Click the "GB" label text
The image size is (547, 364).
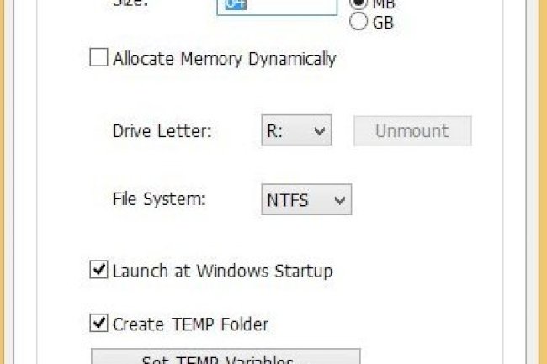pos(383,23)
